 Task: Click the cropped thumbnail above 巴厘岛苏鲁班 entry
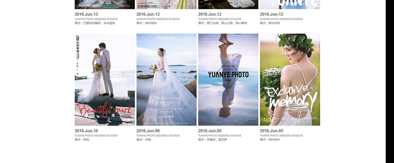click(x=104, y=4)
